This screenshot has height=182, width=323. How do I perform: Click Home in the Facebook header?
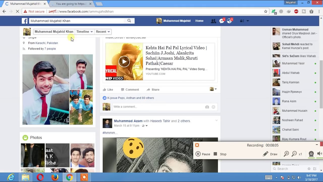coord(199,21)
